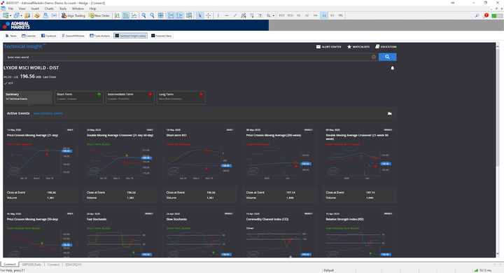Click the View Historical Events link
The width and height of the screenshot is (504, 273).
48,113
